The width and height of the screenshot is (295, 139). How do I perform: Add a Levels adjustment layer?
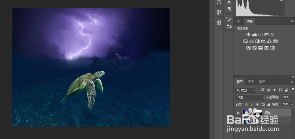pos(254,35)
